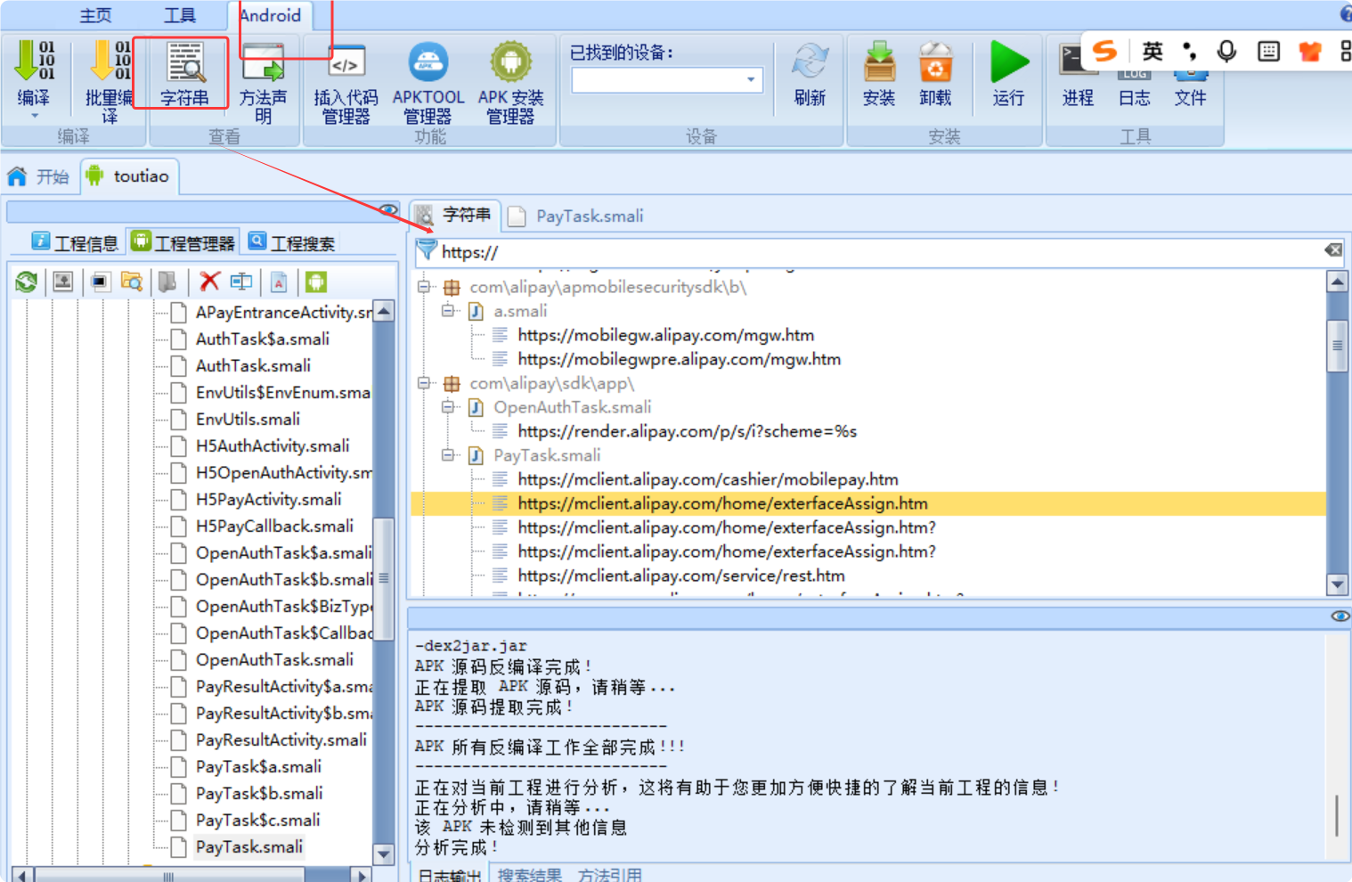Launch the APKTOOL 管理器
Viewport: 1352px width, 882px height.
coord(428,83)
